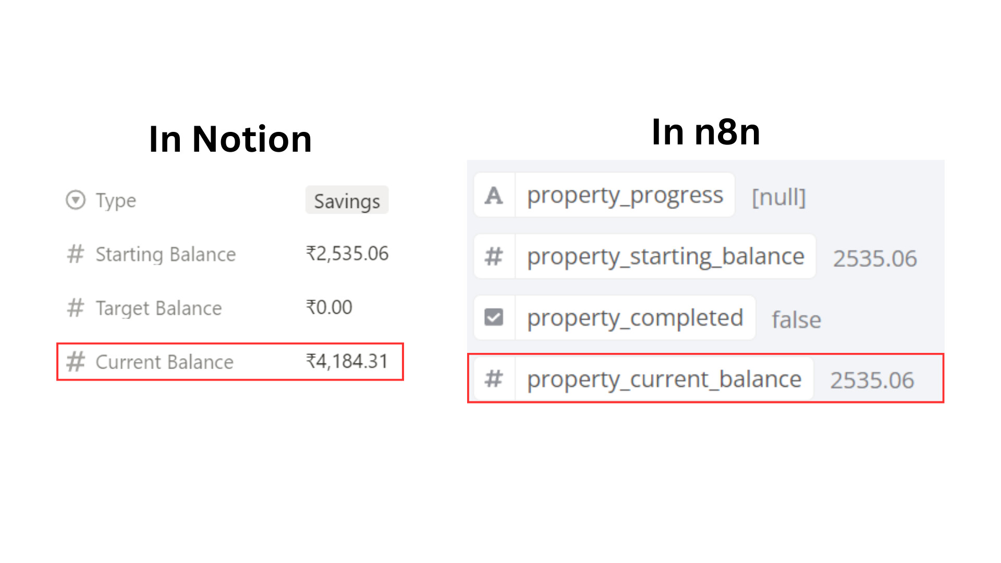Image resolution: width=1001 pixels, height=563 pixels.
Task: Open the Savings type tag
Action: tap(347, 201)
